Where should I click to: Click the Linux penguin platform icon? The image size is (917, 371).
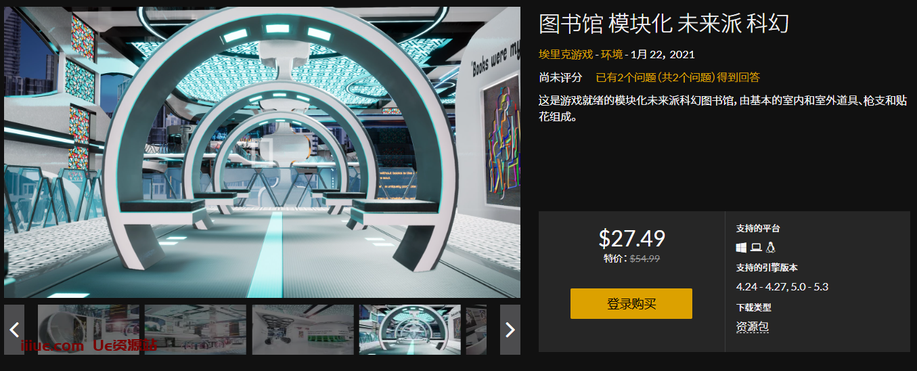(x=771, y=247)
